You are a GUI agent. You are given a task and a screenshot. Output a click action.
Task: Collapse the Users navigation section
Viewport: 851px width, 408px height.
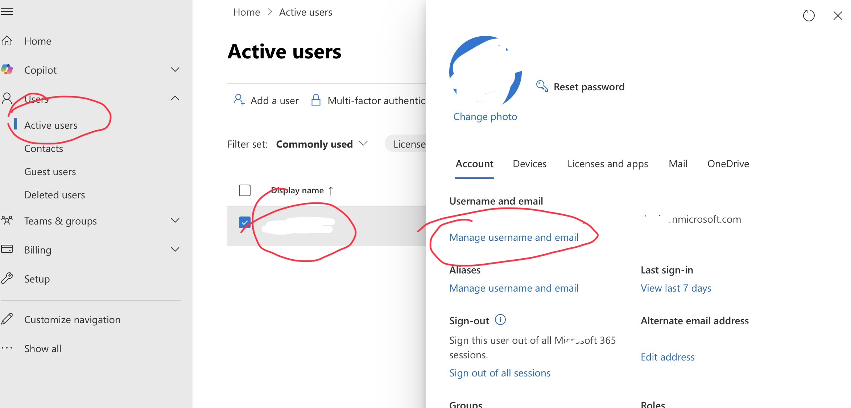click(175, 98)
